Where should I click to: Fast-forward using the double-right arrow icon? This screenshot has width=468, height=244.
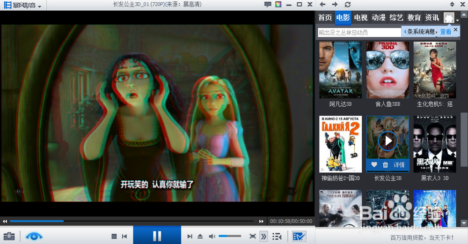(262, 222)
